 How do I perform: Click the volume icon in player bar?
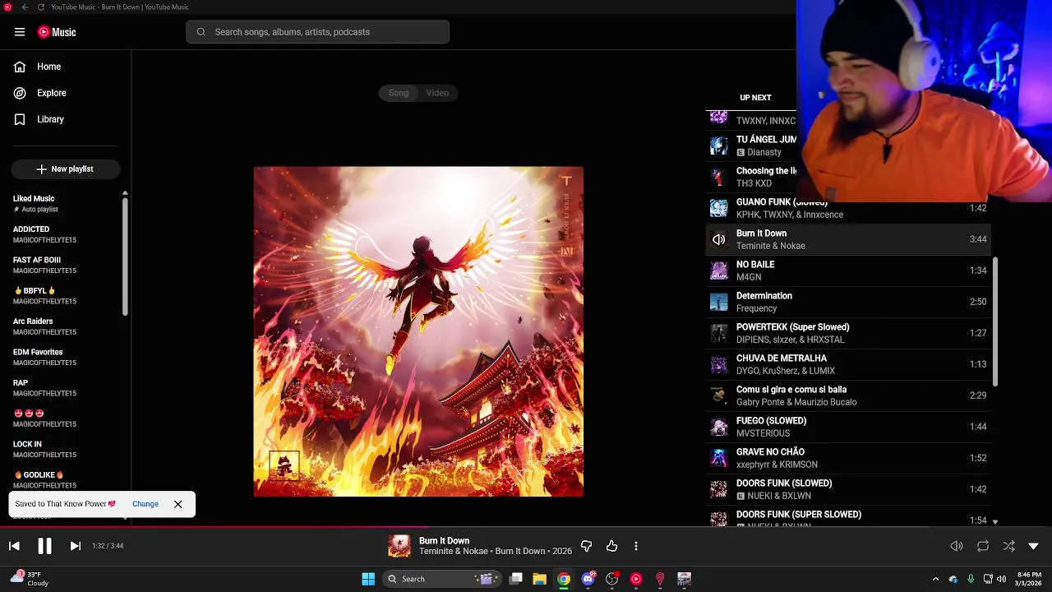[957, 546]
